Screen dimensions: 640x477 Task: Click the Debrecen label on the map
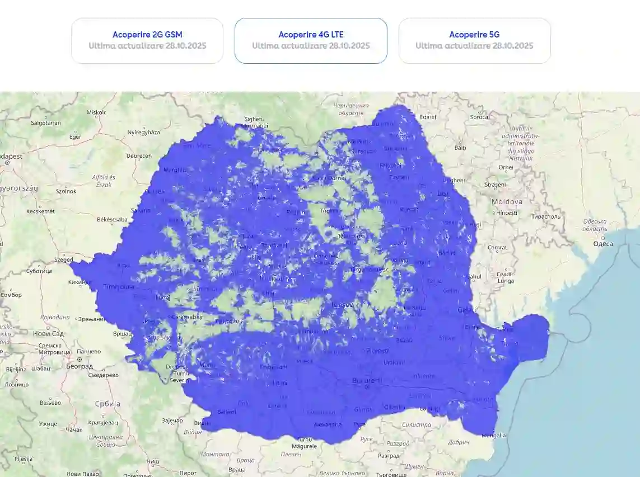(x=139, y=156)
